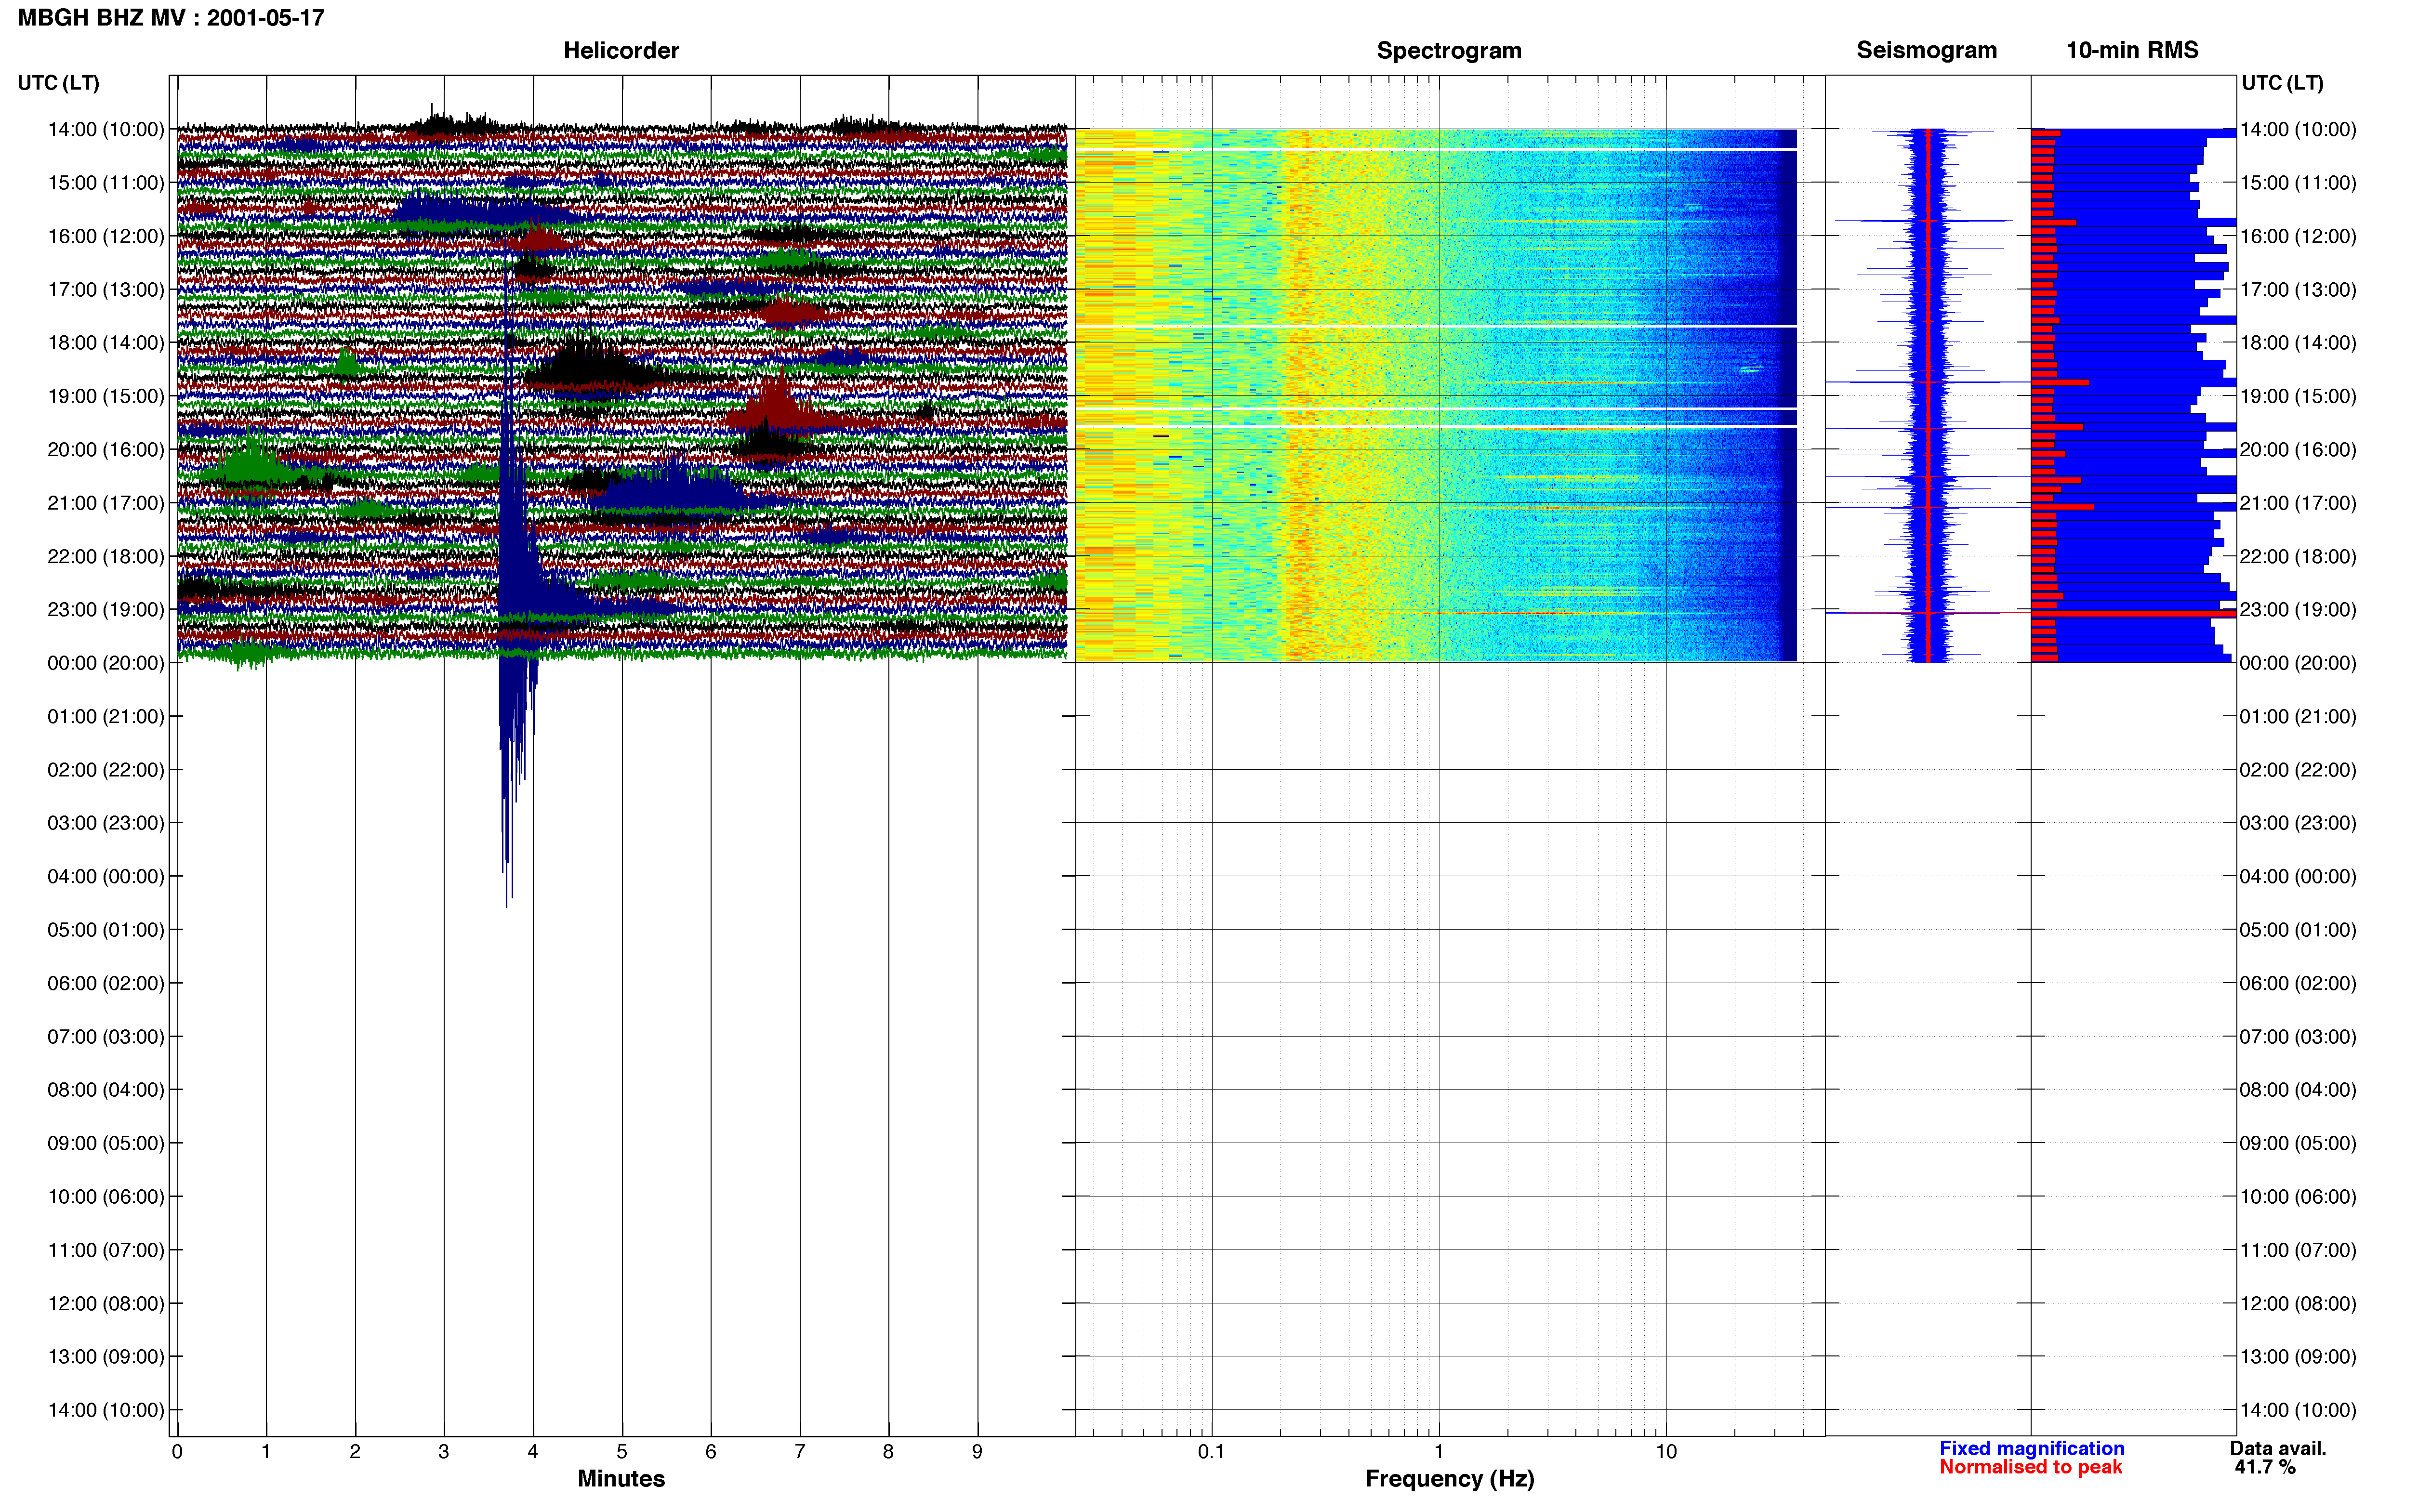Click '17:00 (13:00)' label beside Helicorder
The height and width of the screenshot is (1512, 2418).
point(106,290)
